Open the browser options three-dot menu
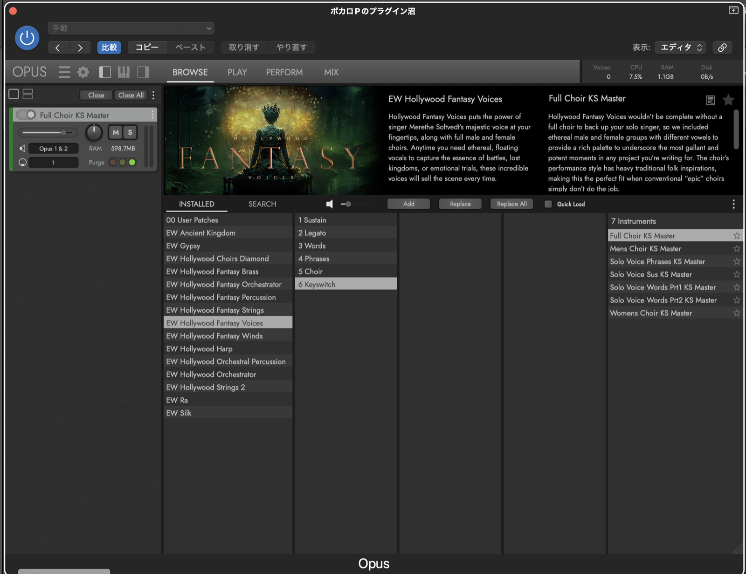Image resolution: width=746 pixels, height=574 pixels. coord(733,204)
